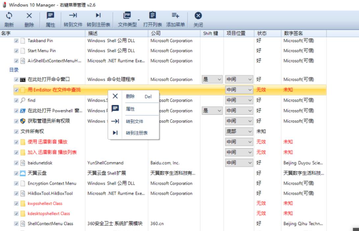The image size is (359, 231).
Task: Toggle the find entry checkbox
Action: click(x=16, y=101)
